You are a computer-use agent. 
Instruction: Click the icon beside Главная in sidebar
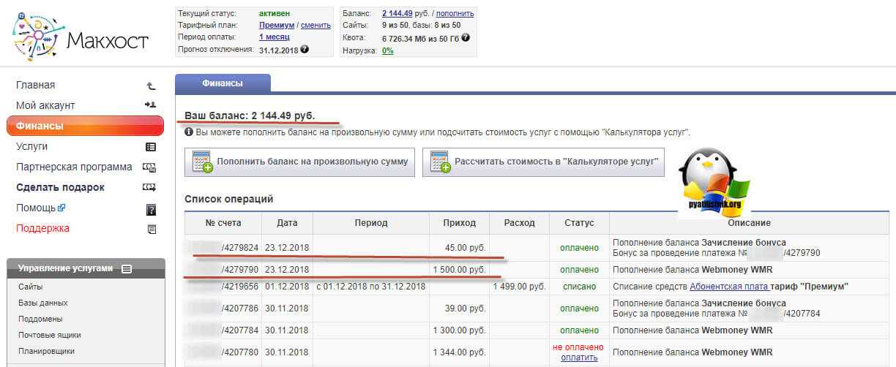coord(152,86)
